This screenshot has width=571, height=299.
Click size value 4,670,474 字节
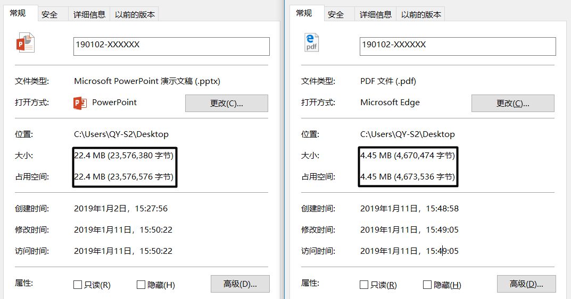(x=408, y=156)
